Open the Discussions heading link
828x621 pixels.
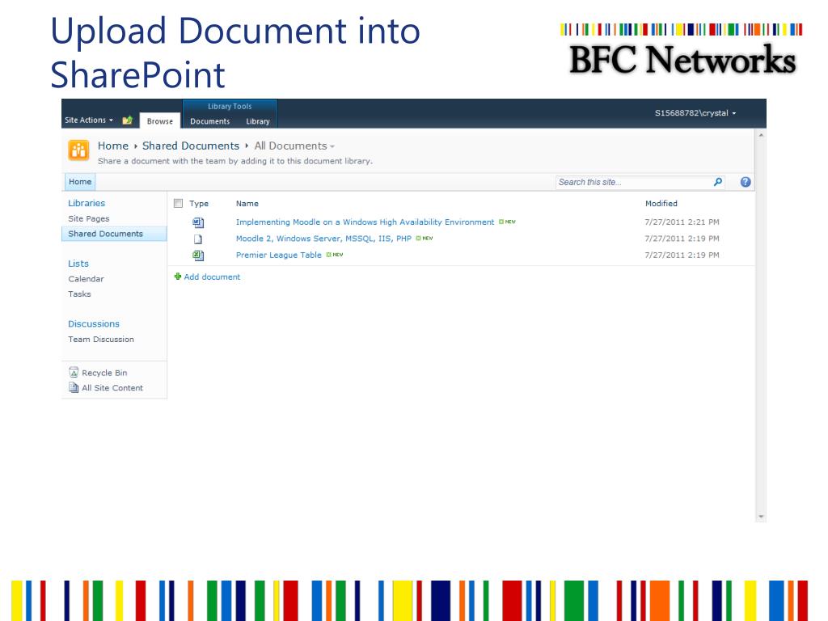94,323
